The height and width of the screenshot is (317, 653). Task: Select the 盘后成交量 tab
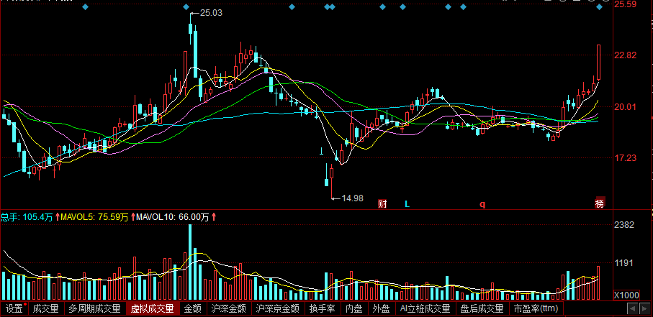click(482, 308)
